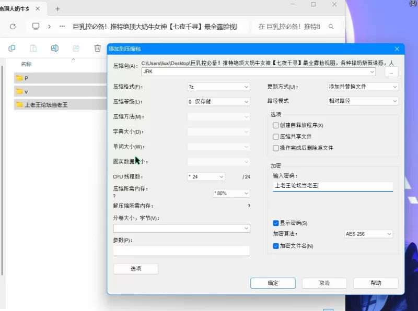Viewport: 418px width, 311px height.
Task: Click the share icon in Explorer toolbar
Action: (x=76, y=49)
